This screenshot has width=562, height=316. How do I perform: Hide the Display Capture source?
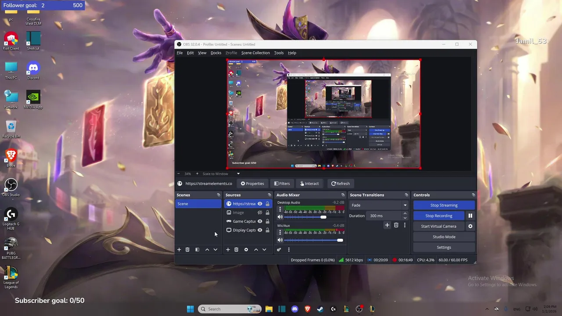coord(260,230)
